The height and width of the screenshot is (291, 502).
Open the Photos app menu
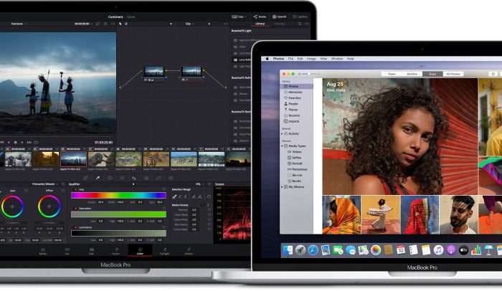pyautogui.click(x=278, y=59)
